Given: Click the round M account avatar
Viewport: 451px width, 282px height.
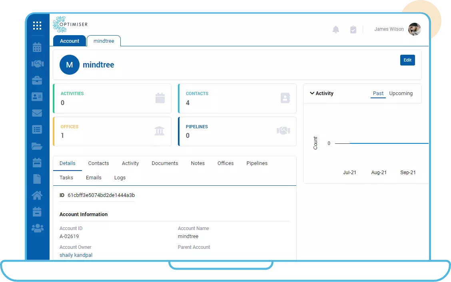Looking at the screenshot, I should 70,65.
